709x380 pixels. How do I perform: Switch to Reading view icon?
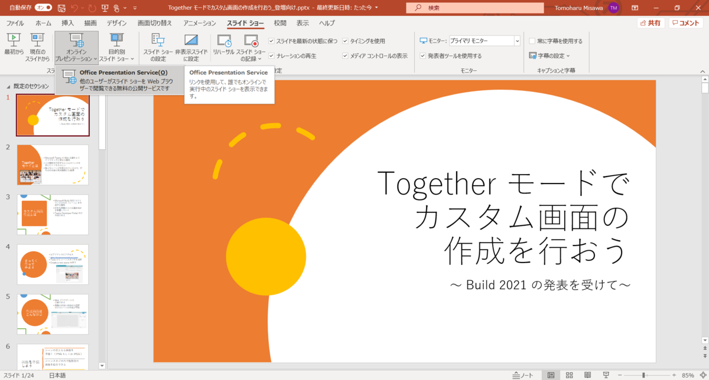pos(588,375)
